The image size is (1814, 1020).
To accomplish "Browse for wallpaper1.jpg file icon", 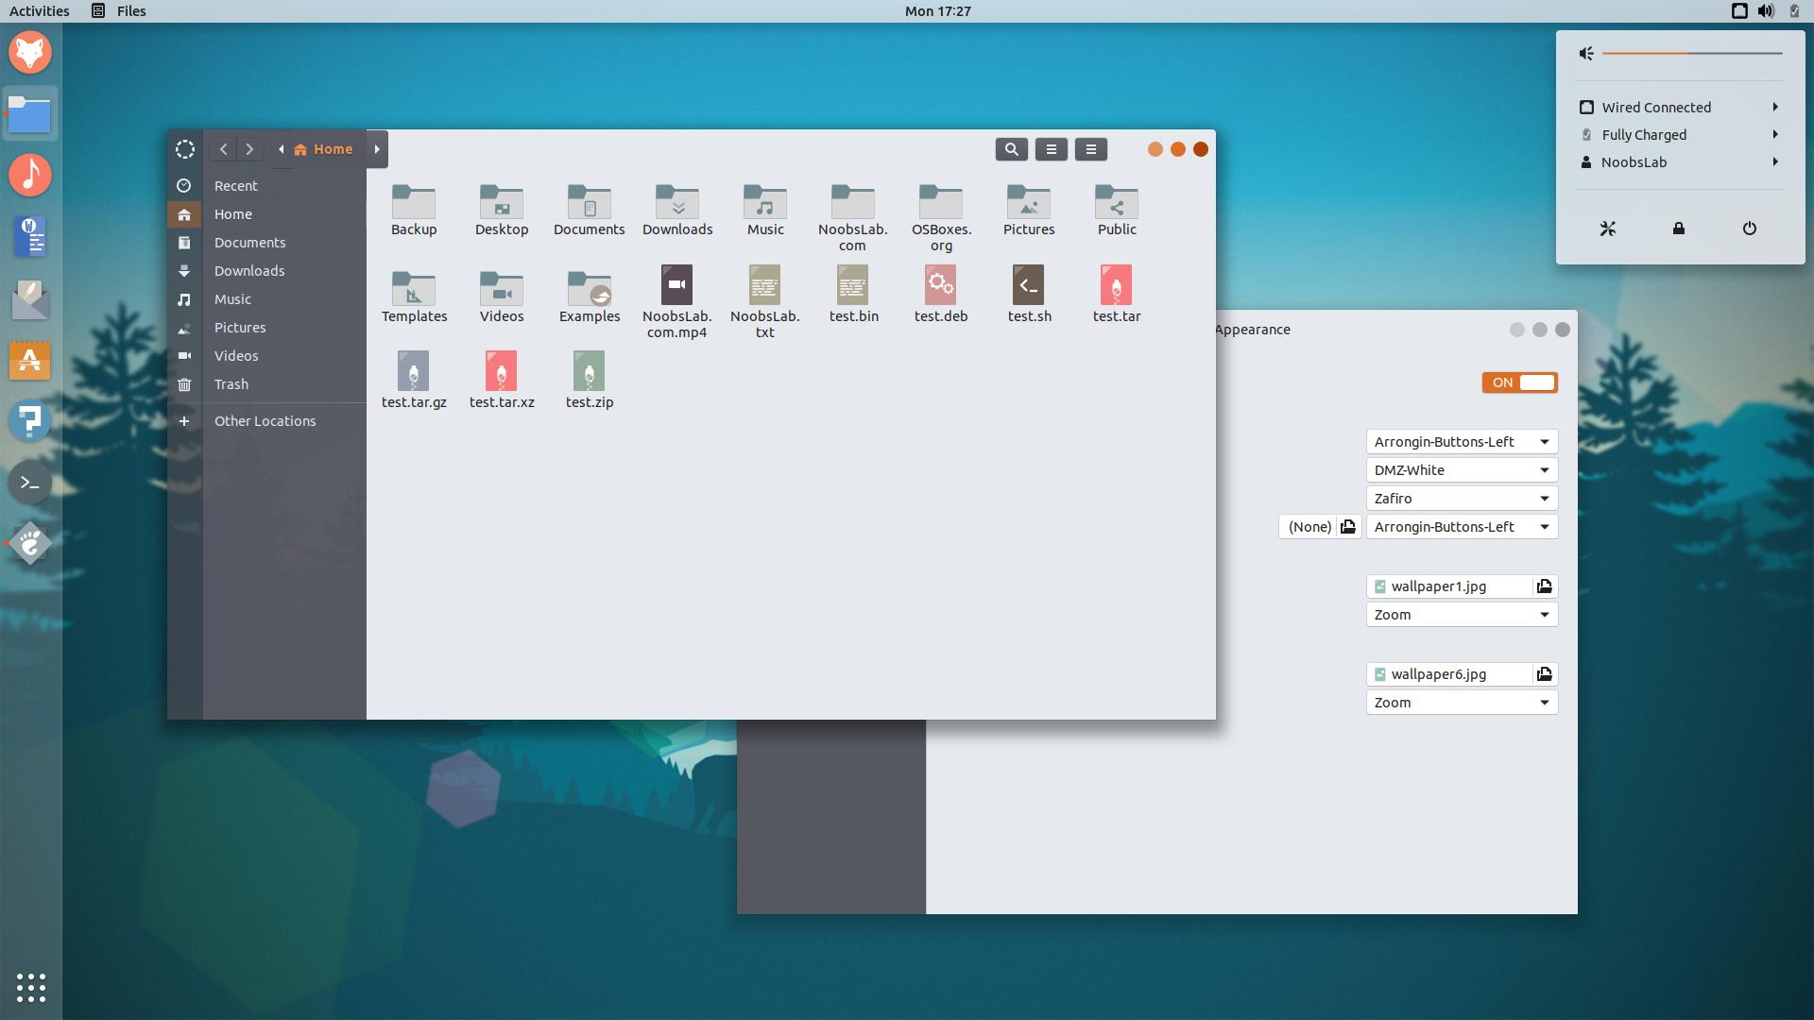I will (x=1545, y=586).
